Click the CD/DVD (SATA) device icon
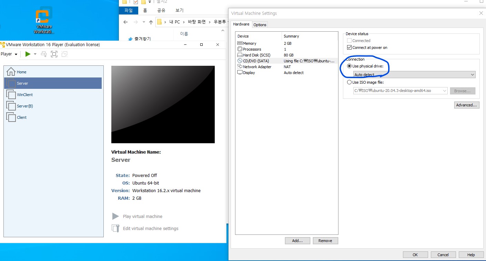486x261 pixels. point(240,61)
